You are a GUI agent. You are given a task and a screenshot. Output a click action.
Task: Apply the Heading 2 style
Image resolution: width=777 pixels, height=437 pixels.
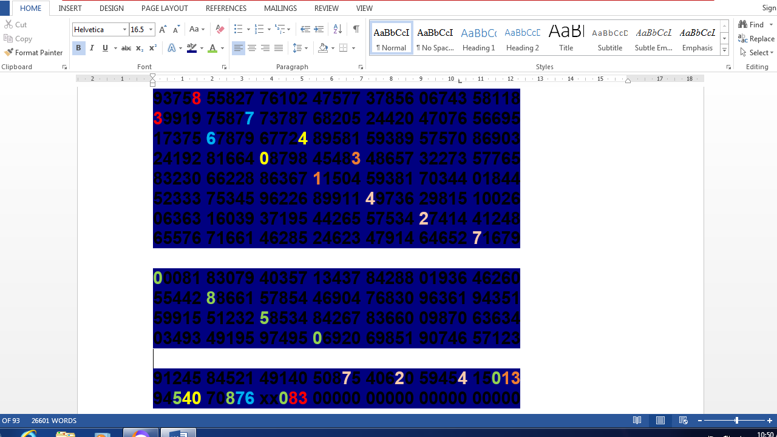pos(523,38)
